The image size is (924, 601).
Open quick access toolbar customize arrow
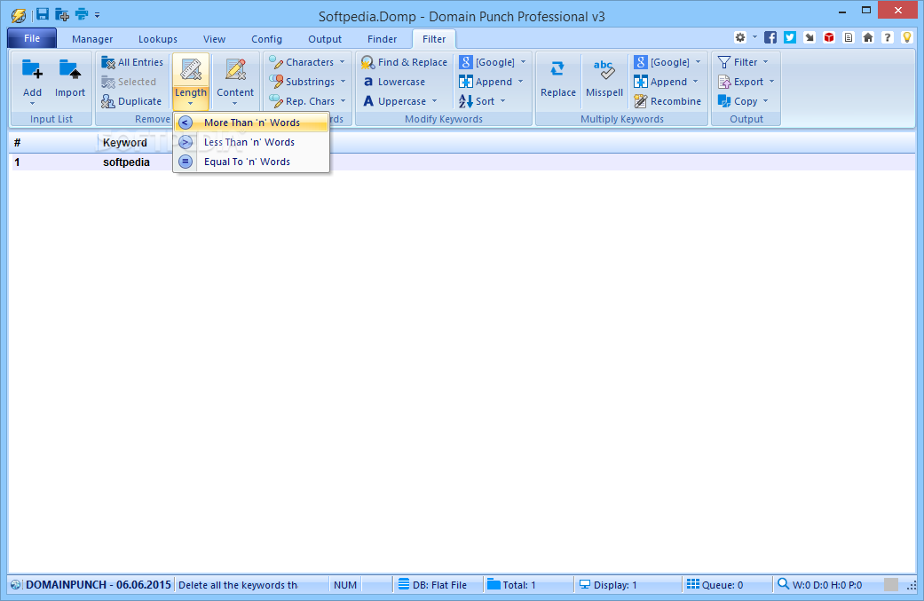(x=98, y=15)
